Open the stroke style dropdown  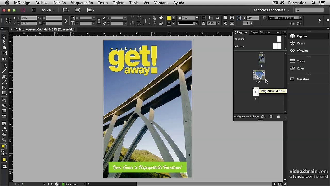tap(197, 23)
